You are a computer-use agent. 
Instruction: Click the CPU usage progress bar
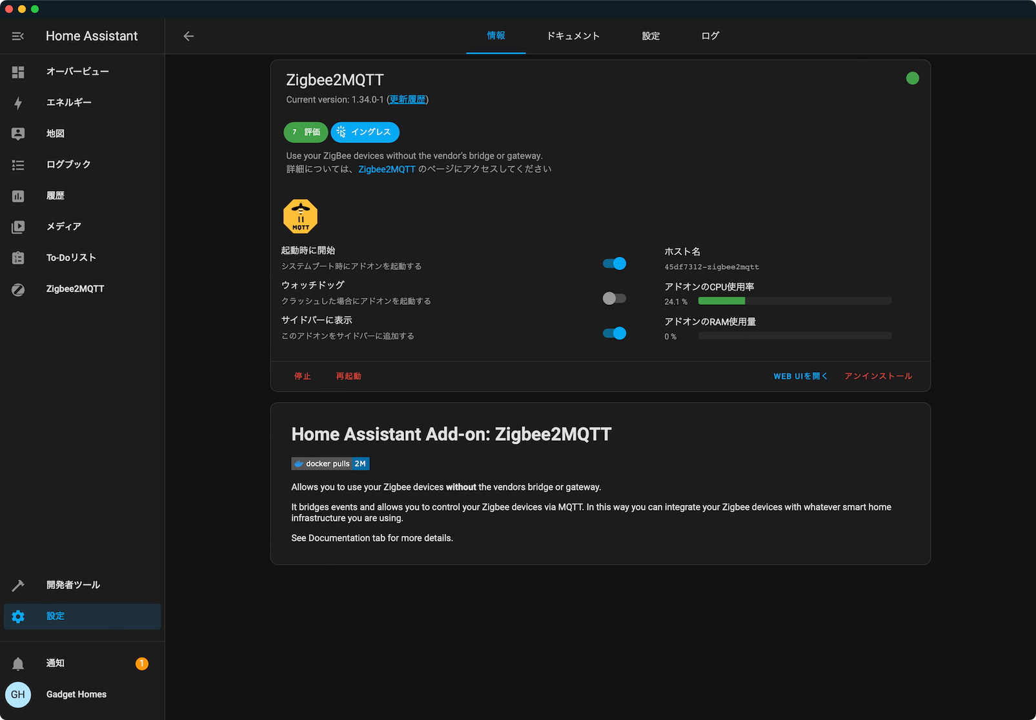click(795, 301)
